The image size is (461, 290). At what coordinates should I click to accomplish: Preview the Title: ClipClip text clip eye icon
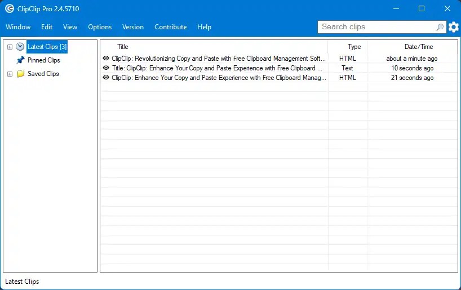(106, 68)
